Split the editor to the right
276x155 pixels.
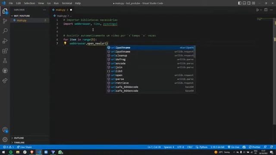click(x=266, y=10)
